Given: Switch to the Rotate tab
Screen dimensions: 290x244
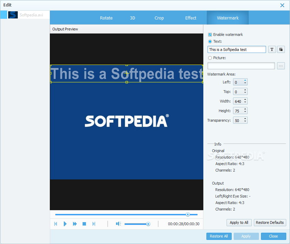Looking at the screenshot, I should click(106, 18).
